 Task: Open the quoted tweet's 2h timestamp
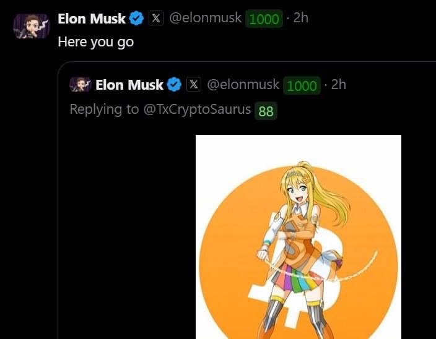[339, 84]
